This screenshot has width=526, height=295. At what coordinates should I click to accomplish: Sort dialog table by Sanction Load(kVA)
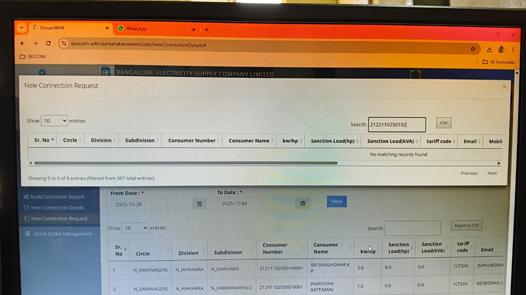(390, 141)
